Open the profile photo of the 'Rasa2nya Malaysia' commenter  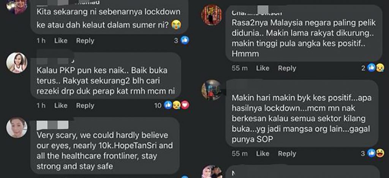click(x=212, y=15)
